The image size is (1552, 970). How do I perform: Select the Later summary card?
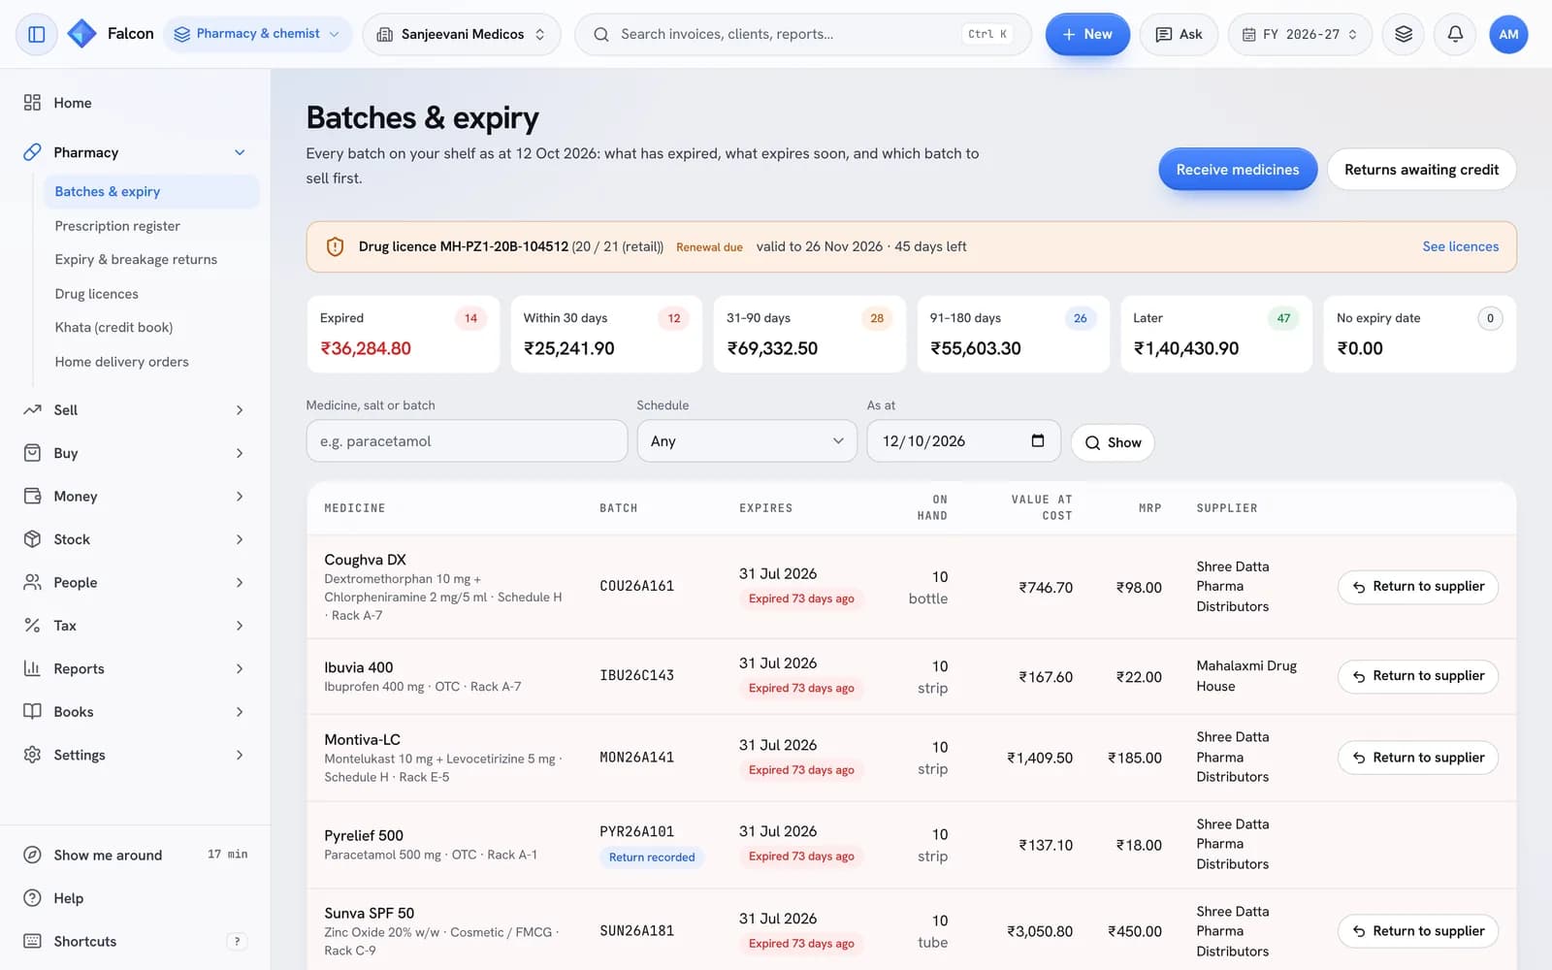click(x=1216, y=334)
